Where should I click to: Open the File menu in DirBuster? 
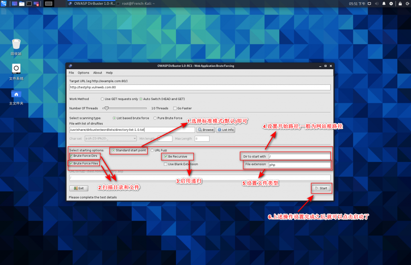[x=71, y=72]
